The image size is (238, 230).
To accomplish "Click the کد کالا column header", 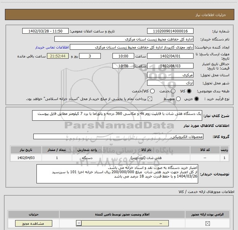I will (x=205, y=150).
